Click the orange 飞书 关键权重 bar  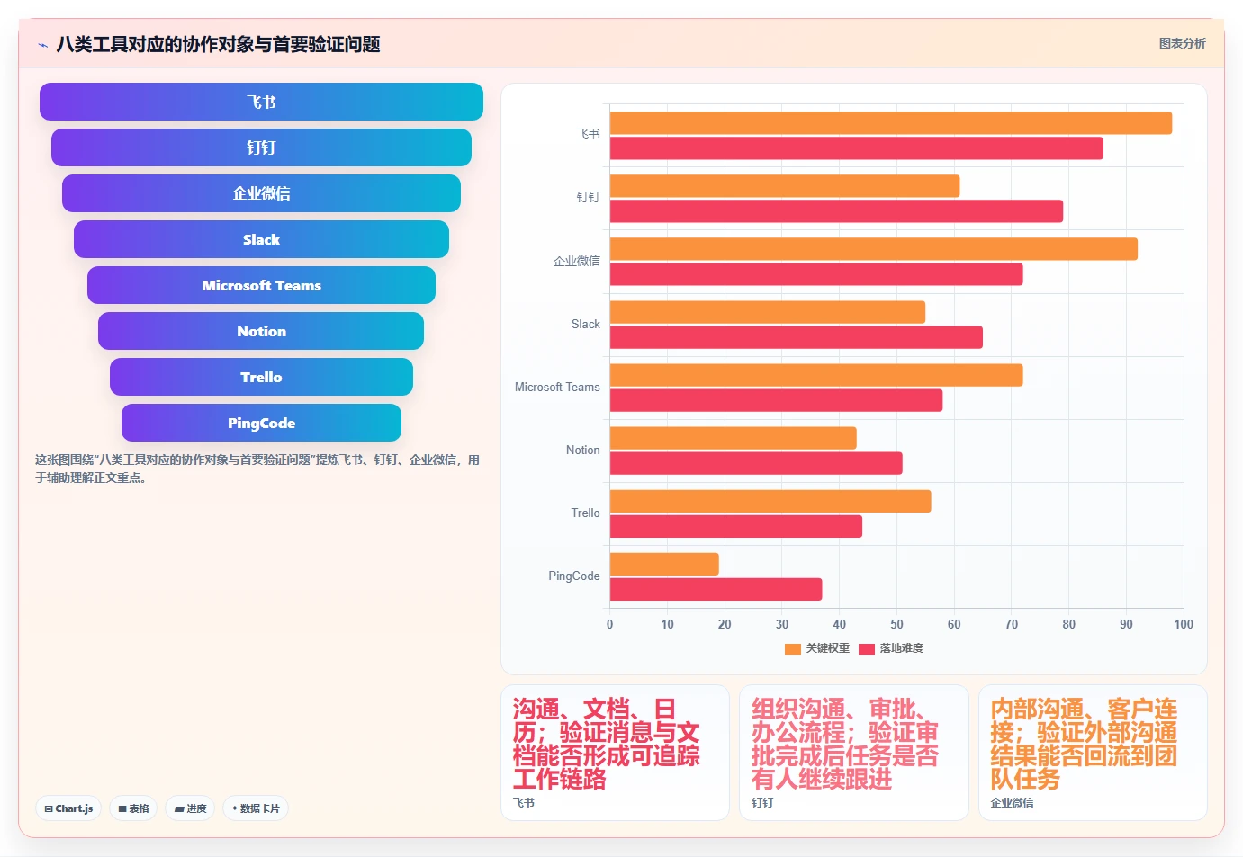pyautogui.click(x=891, y=123)
